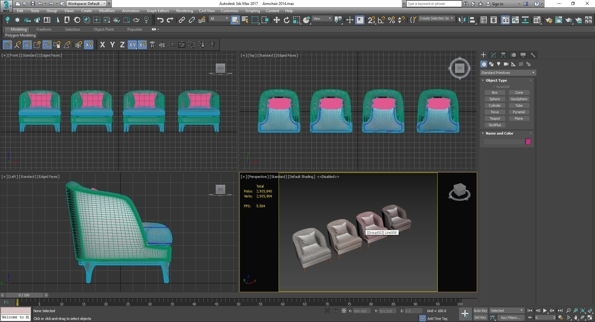The height and width of the screenshot is (322, 595).
Task: Switch to the Freeform ribbon tab
Action: pos(44,29)
